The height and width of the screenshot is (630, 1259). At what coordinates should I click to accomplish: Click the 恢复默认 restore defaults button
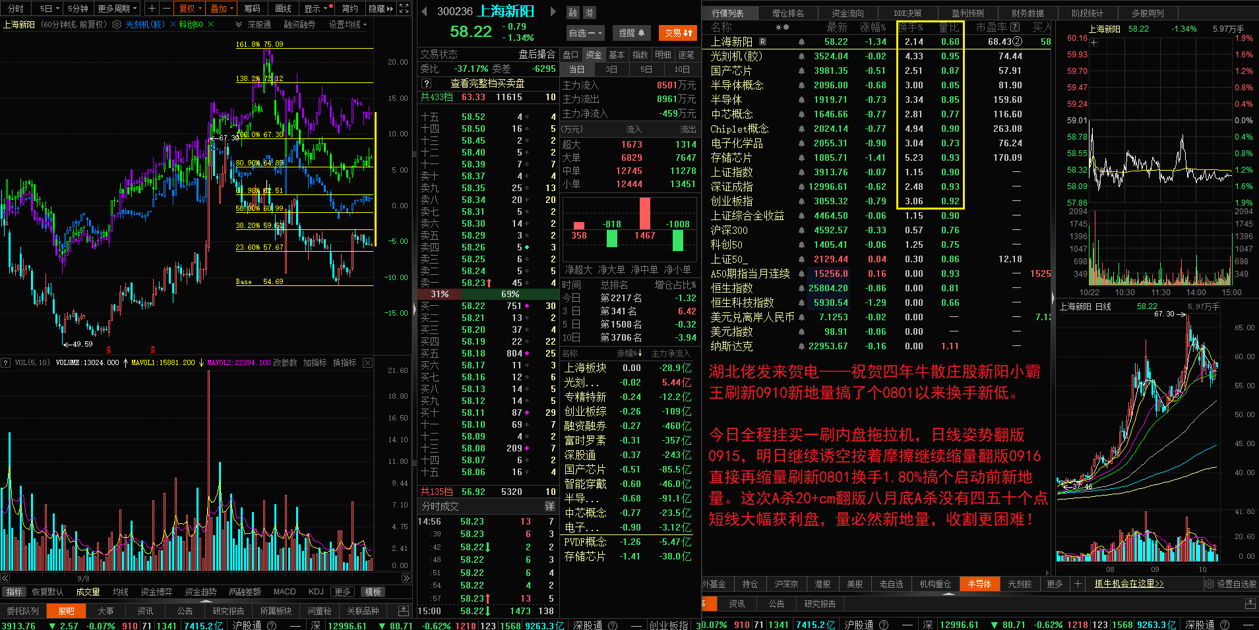coord(47,592)
